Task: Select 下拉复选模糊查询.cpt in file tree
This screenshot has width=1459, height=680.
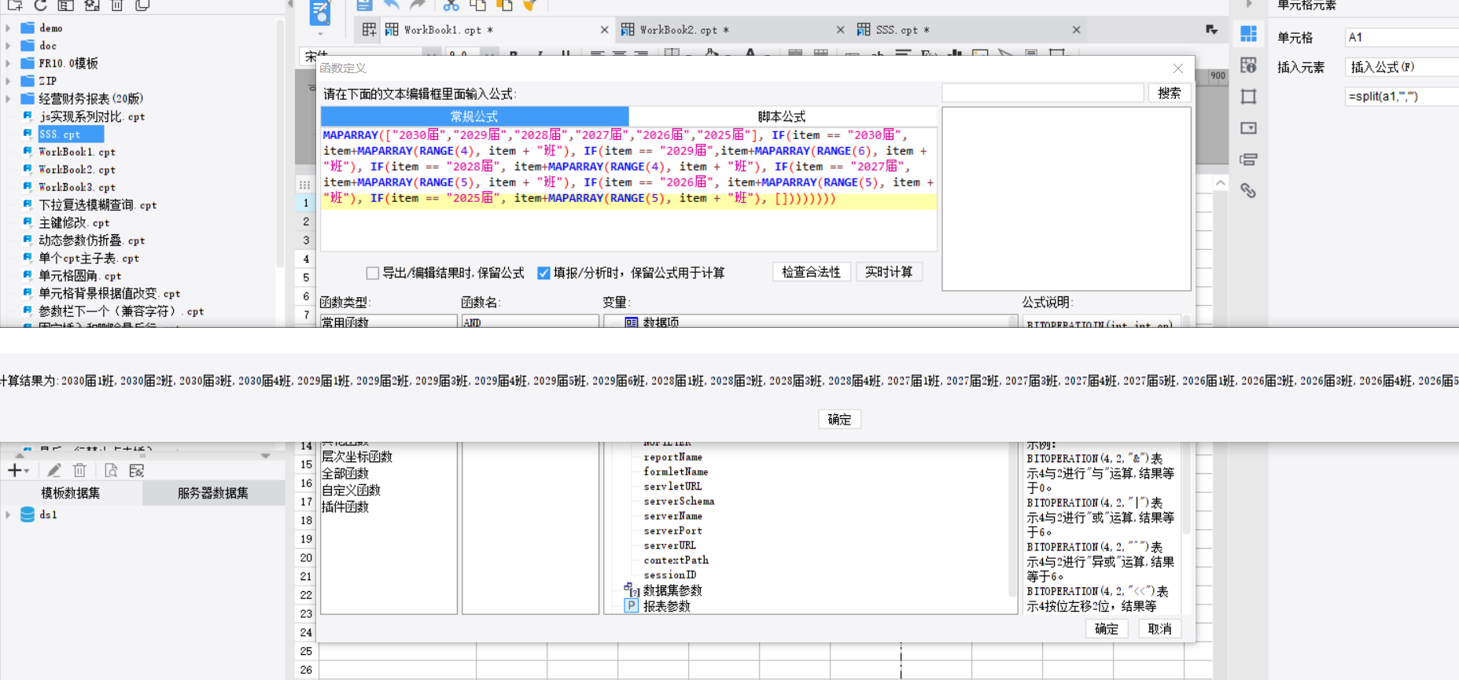Action: tap(98, 205)
